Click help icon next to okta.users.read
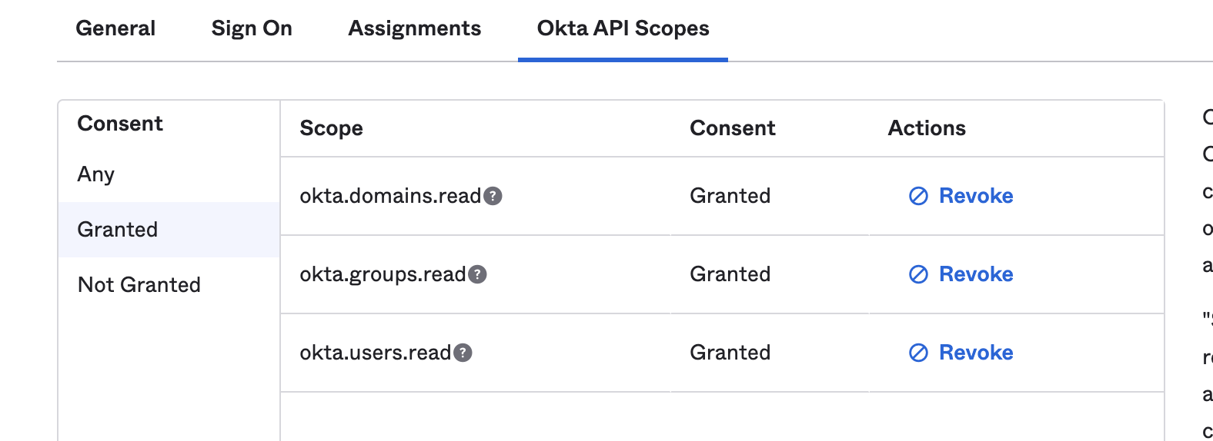This screenshot has width=1213, height=441. point(463,353)
